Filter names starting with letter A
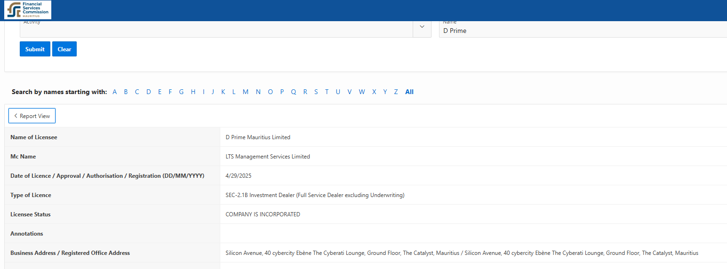The height and width of the screenshot is (269, 727). [x=114, y=92]
